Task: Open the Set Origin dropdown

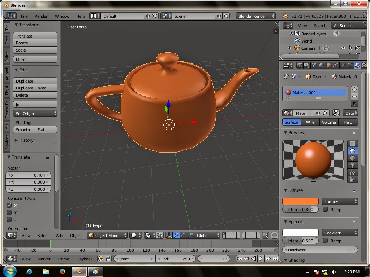Action: tap(35, 114)
